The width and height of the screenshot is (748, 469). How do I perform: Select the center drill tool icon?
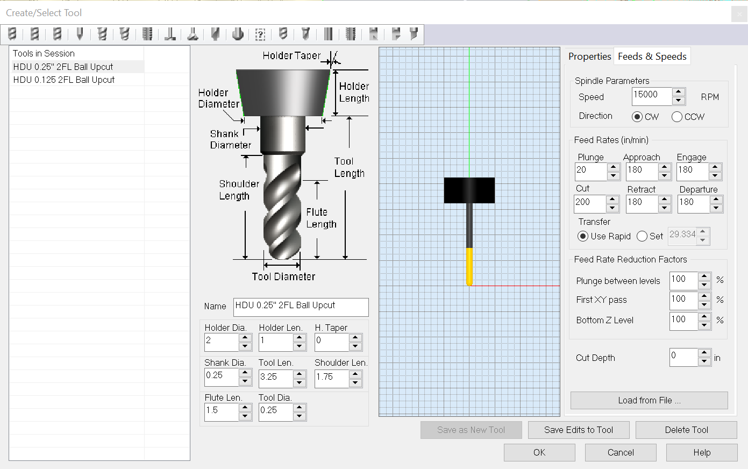pyautogui.click(x=305, y=34)
